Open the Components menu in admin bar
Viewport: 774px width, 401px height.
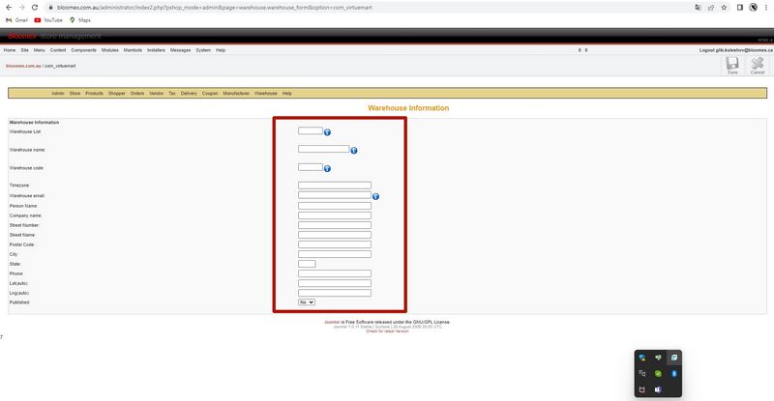(83, 50)
